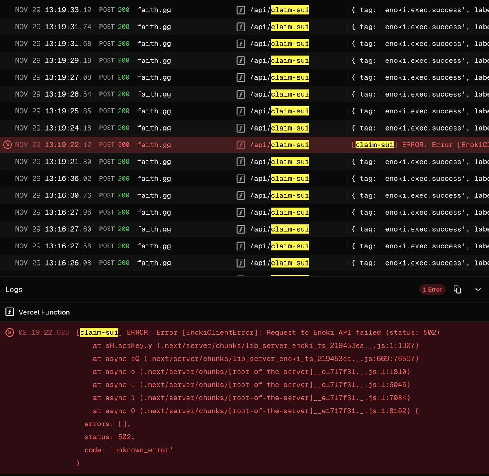The width and height of the screenshot is (489, 476).
Task: Select the 13:16:27.58 log timestamp
Action: [53, 246]
